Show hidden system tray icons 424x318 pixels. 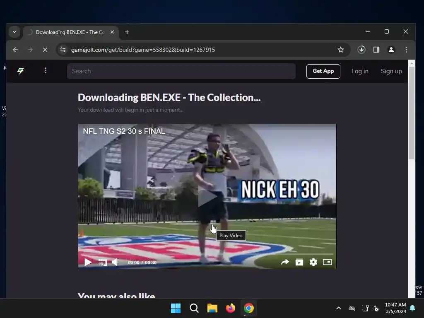pos(339,308)
